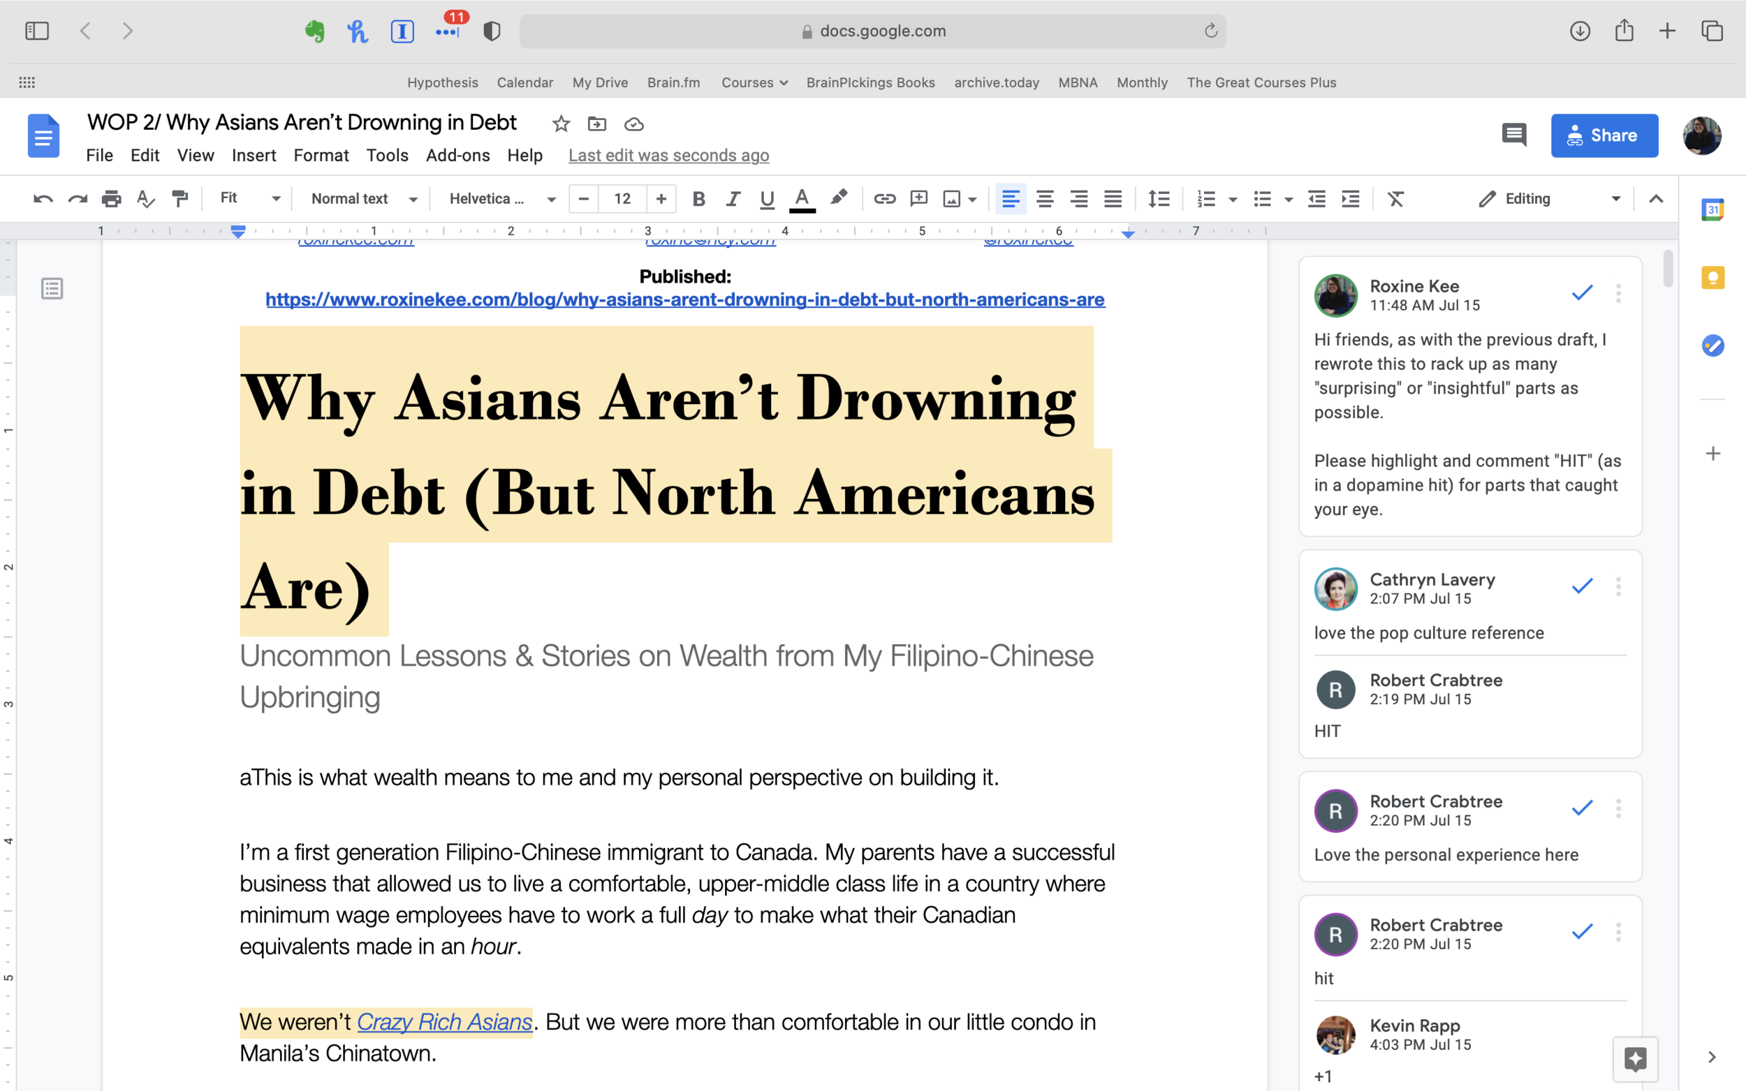
Task: Resolve Roxine Kee's comment with checkmark
Action: (1581, 293)
